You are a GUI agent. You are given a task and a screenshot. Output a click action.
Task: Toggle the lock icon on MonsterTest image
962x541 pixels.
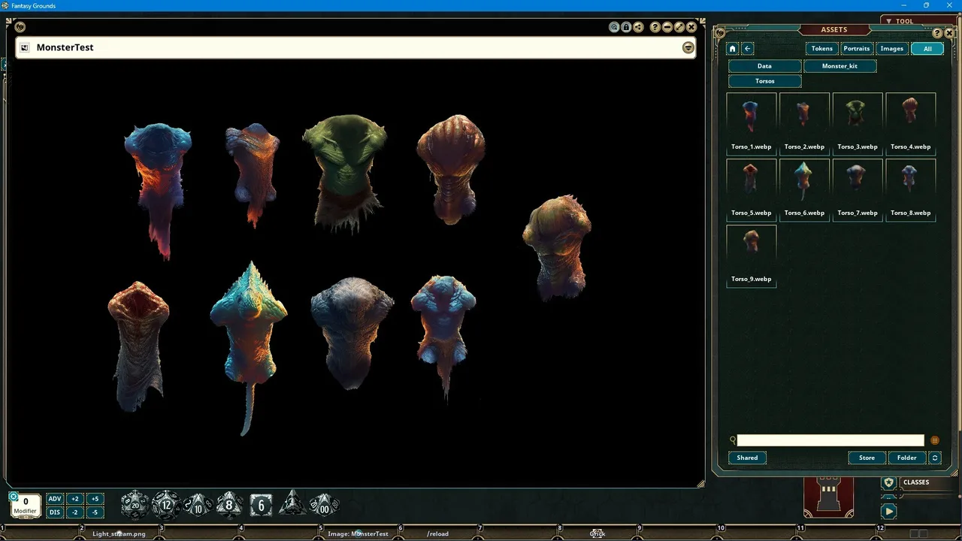[626, 27]
